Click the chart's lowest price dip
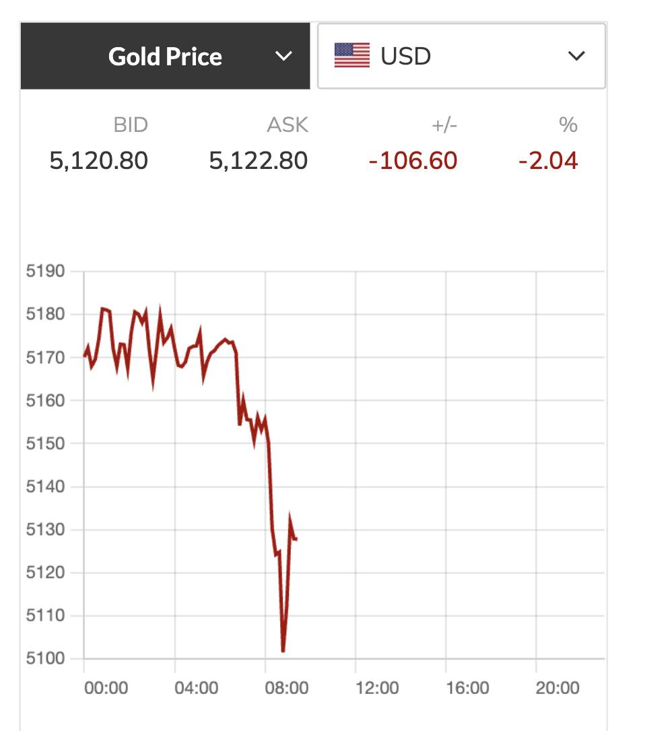 tap(283, 650)
